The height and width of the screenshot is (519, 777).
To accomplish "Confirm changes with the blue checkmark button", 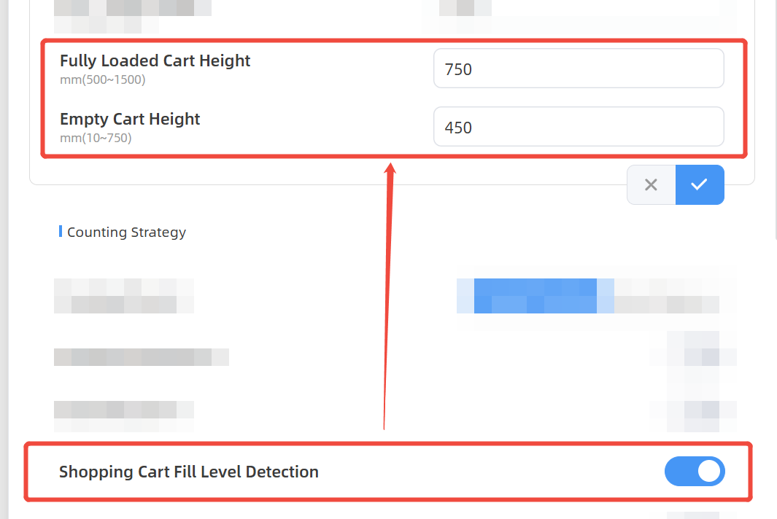I will (x=700, y=185).
